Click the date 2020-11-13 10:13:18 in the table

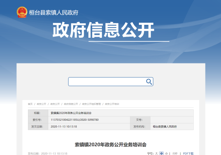[64, 127]
